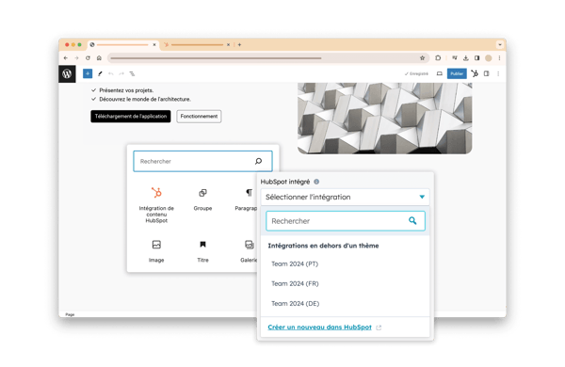Insert the Titre block
Viewport: 565px width, 367px height.
point(202,250)
